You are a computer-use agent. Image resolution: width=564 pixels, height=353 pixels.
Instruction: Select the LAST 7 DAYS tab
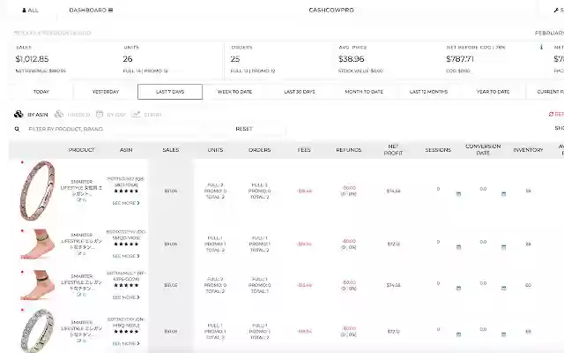170,92
